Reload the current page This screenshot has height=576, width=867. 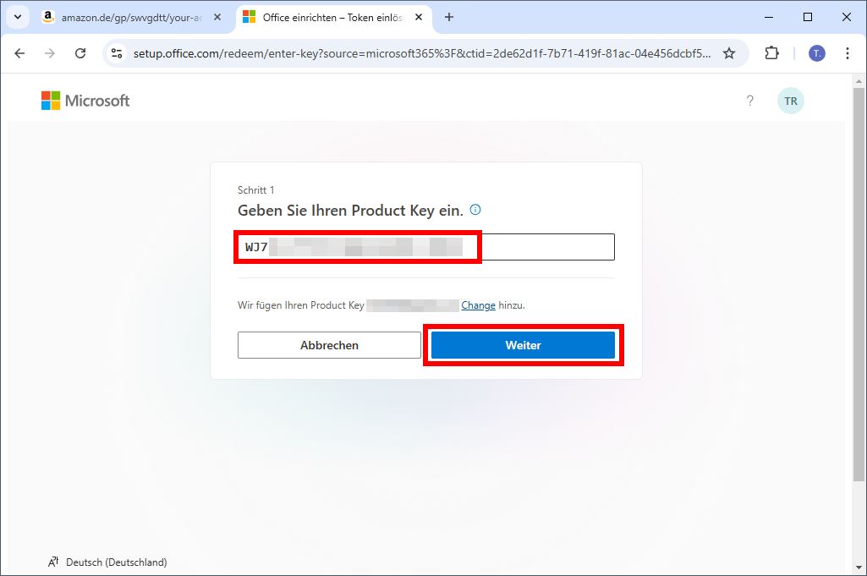point(80,52)
